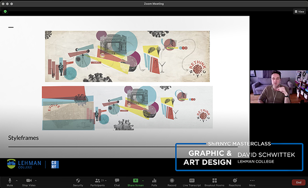Start recording with the Record button

coord(172,182)
